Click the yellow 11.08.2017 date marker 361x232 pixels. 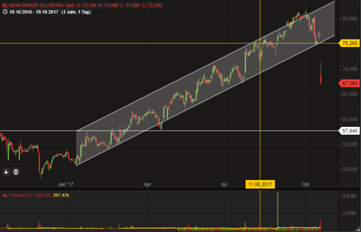coord(260,185)
